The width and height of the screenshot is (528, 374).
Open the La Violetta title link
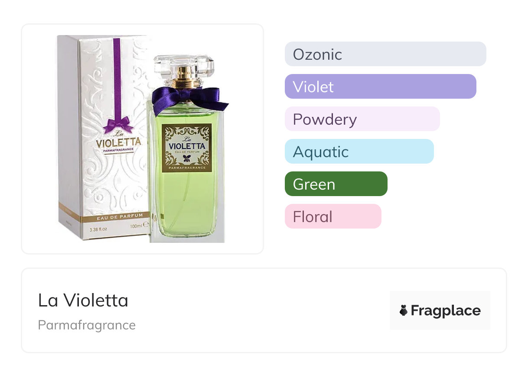click(83, 300)
